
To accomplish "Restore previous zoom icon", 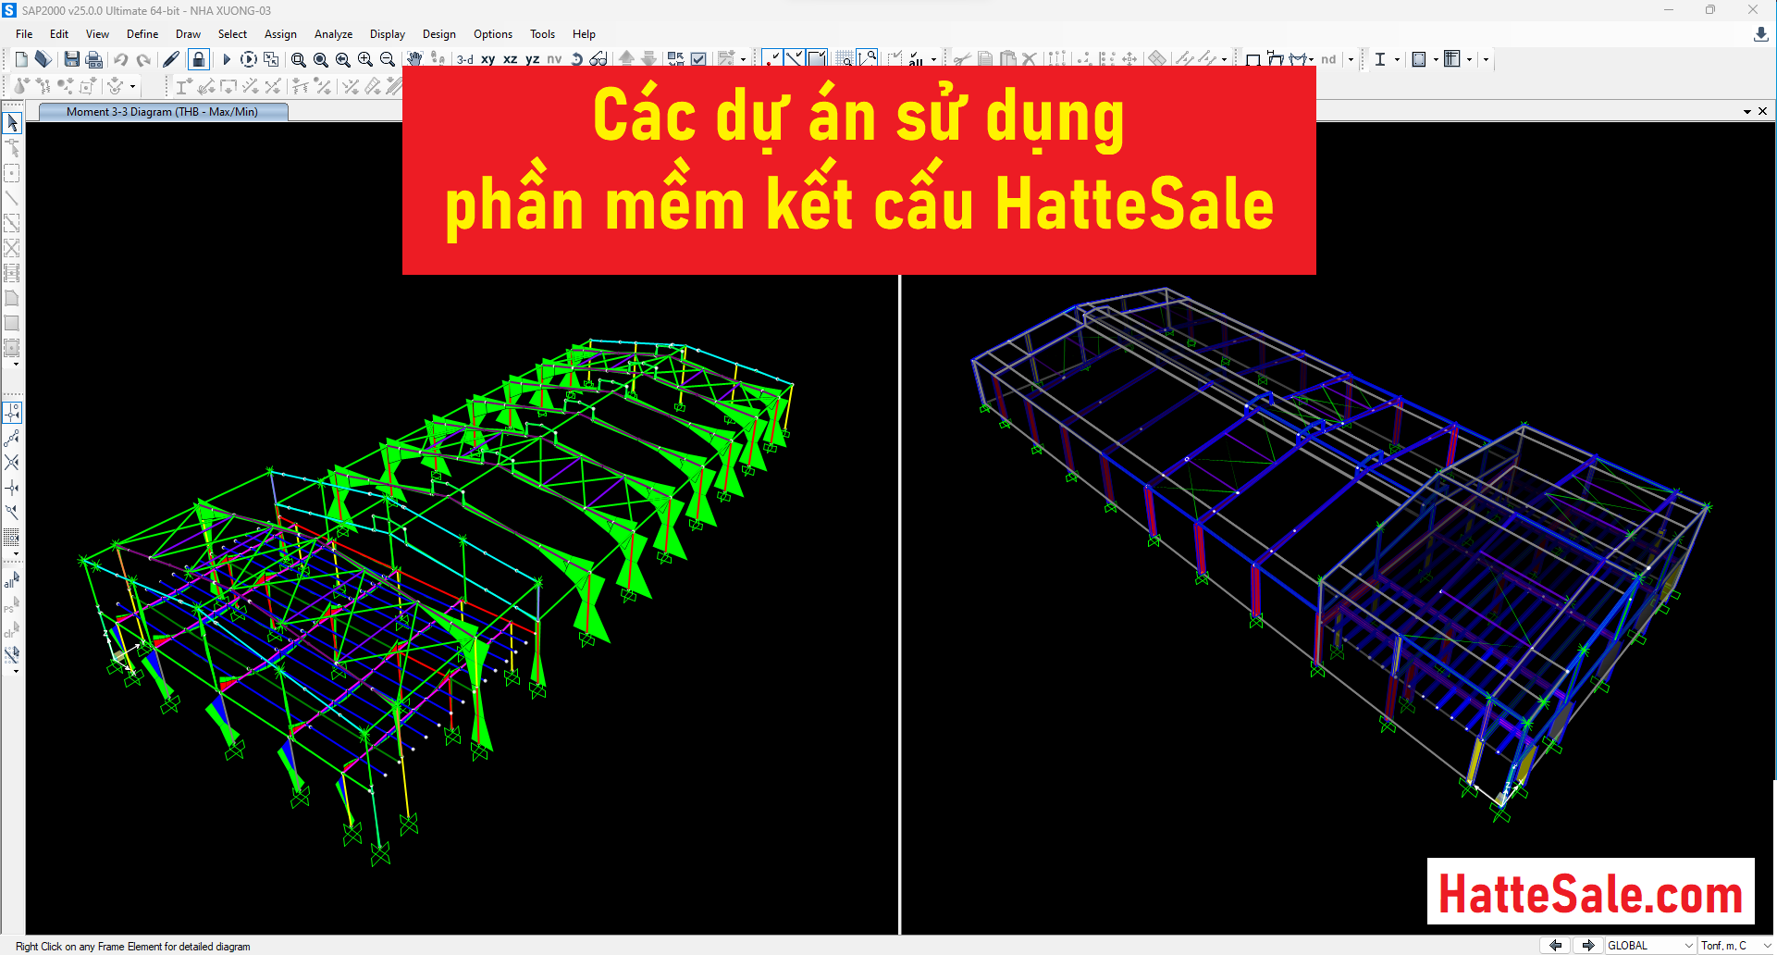I will [342, 59].
